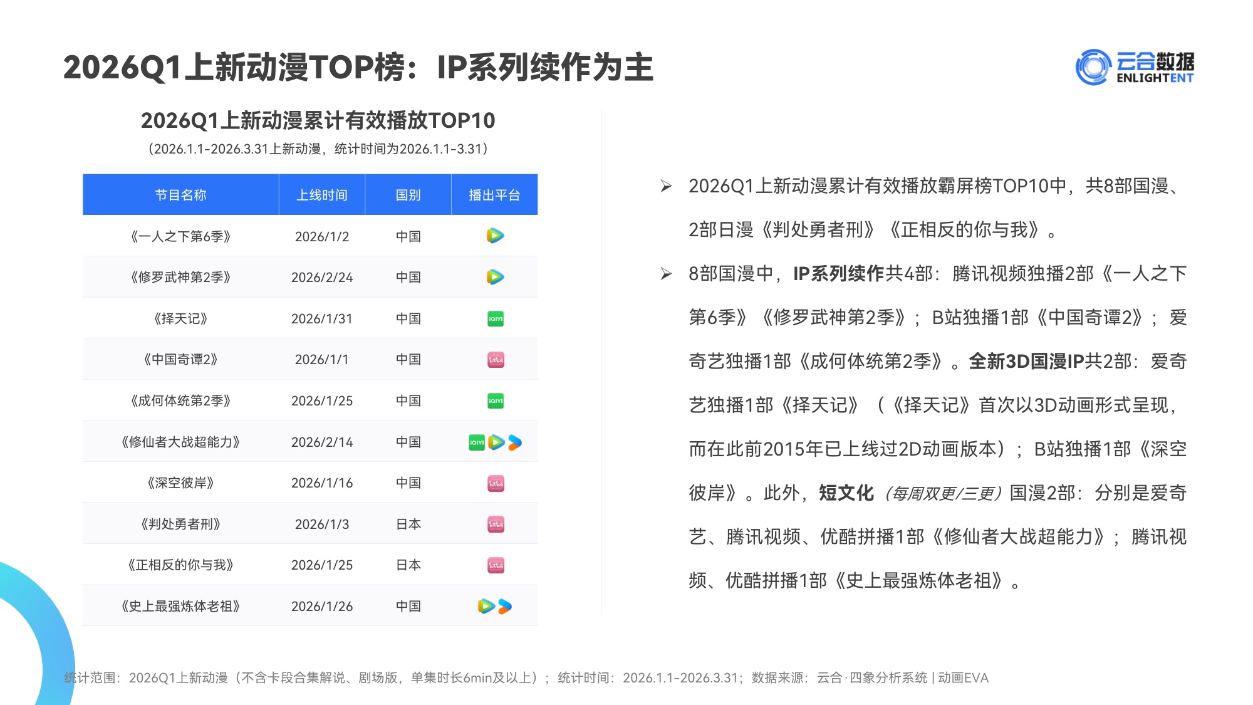
Task: Select the title 《一人之下第6季》
Action: (x=180, y=236)
